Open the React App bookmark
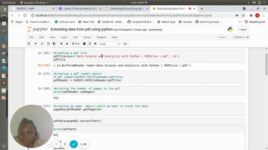Image resolution: width=268 pixels, height=150 pixels. (x=166, y=22)
